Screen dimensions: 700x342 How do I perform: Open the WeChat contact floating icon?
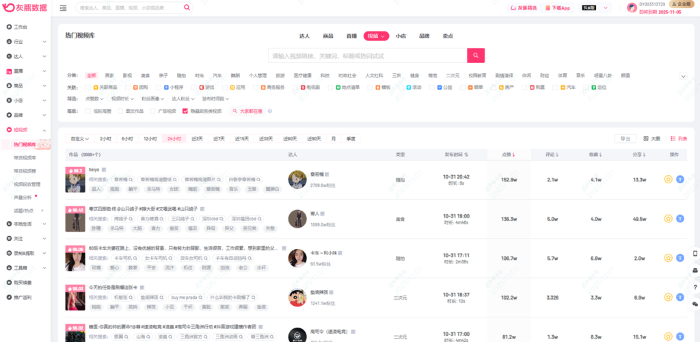coord(695,303)
